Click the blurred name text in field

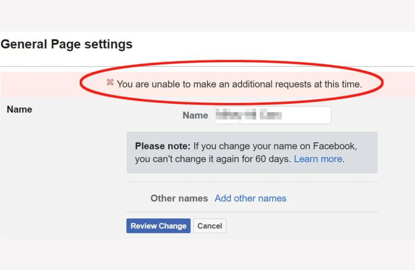tap(249, 115)
